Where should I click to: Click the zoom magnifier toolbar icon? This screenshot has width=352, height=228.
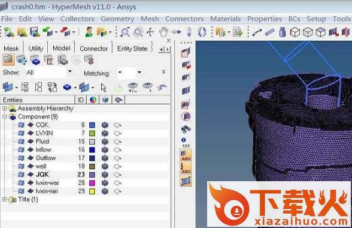click(125, 32)
